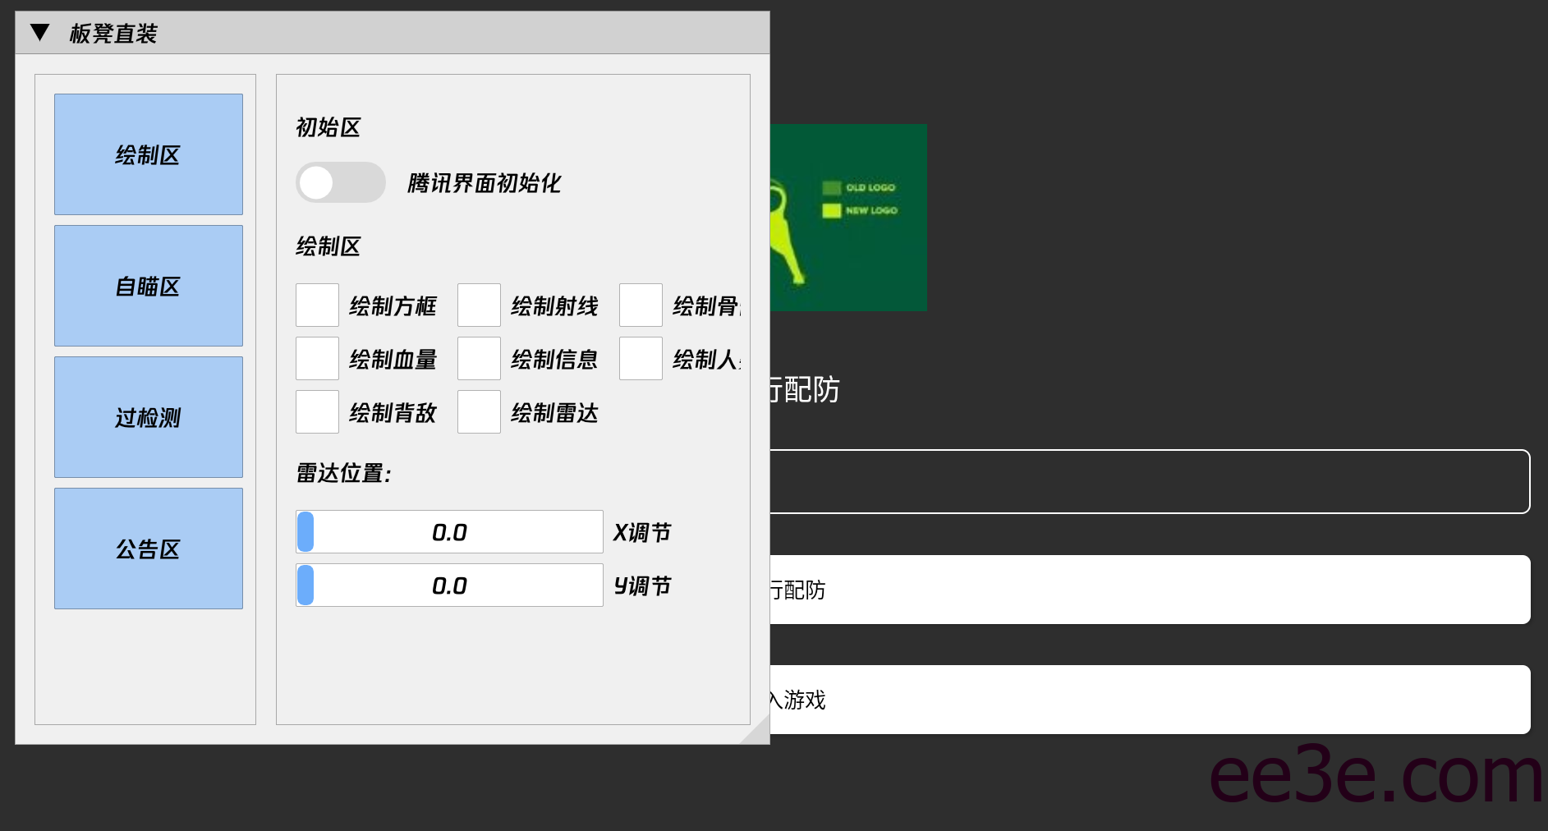The image size is (1548, 831).
Task: Check the 绘制信息 checkbox
Action: pos(479,358)
